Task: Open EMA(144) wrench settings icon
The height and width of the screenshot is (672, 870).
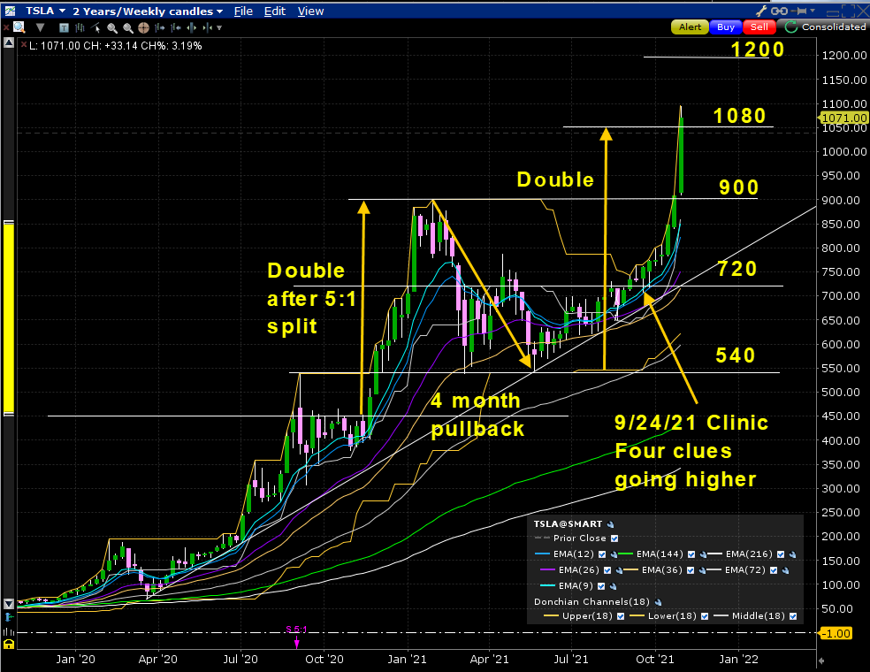Action: (703, 554)
